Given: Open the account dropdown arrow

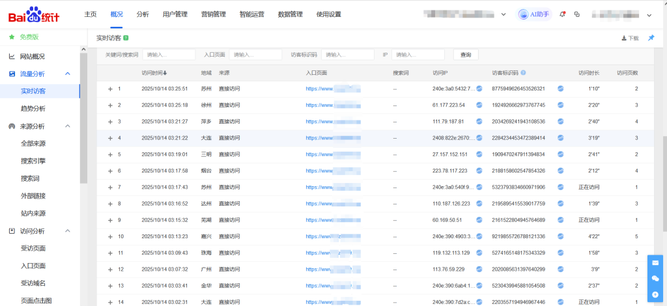Looking at the screenshot, I should tap(649, 15).
